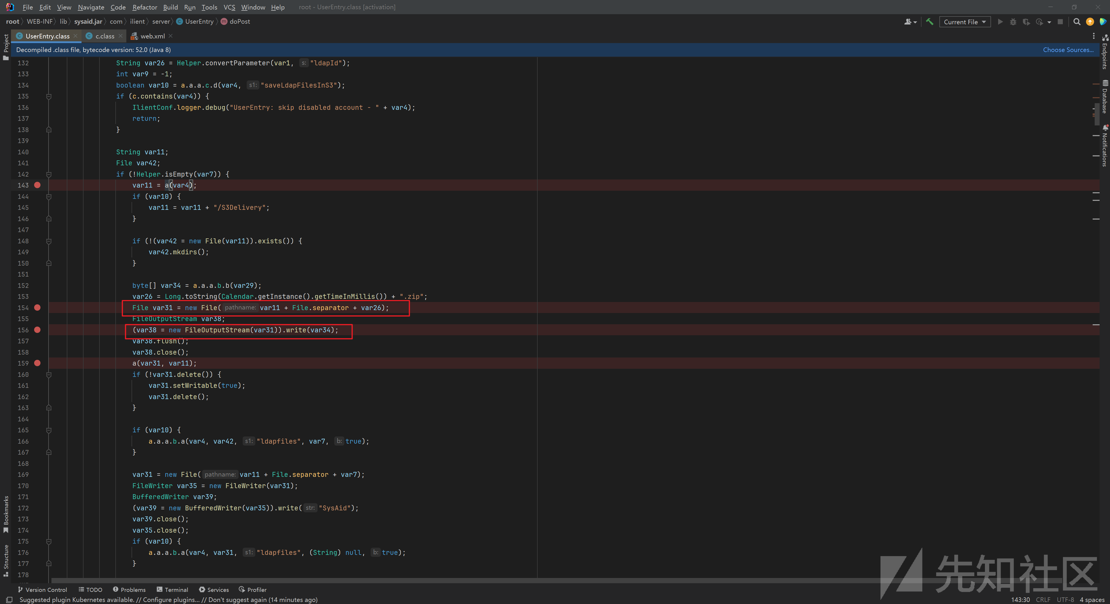Click the Search Everywhere magnifier icon
This screenshot has height=604, width=1110.
click(x=1076, y=22)
